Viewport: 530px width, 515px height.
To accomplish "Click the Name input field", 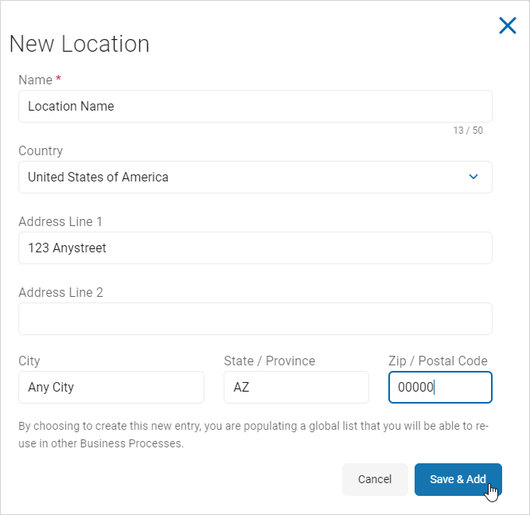I will click(x=255, y=106).
